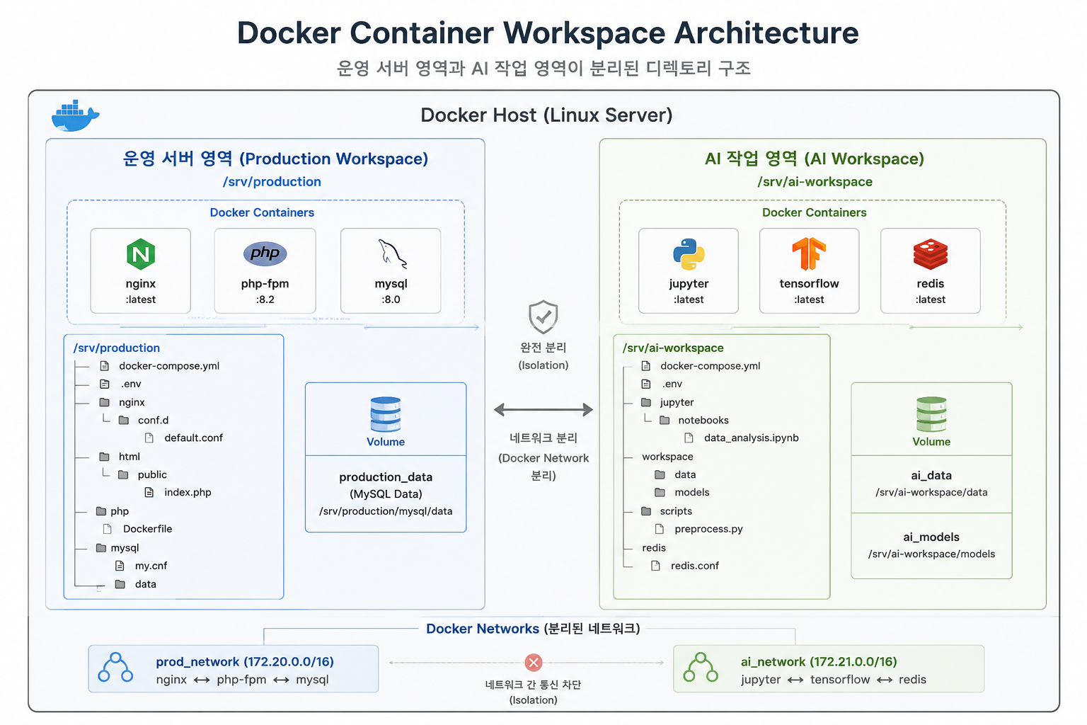1087x725 pixels.
Task: Click the double-headed network isolation arrow
Action: pos(543,409)
